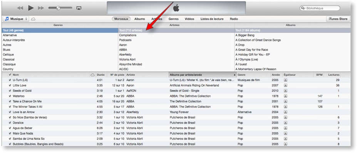Select the Morceaux tab
This screenshot has width=357, height=153.
point(121,19)
